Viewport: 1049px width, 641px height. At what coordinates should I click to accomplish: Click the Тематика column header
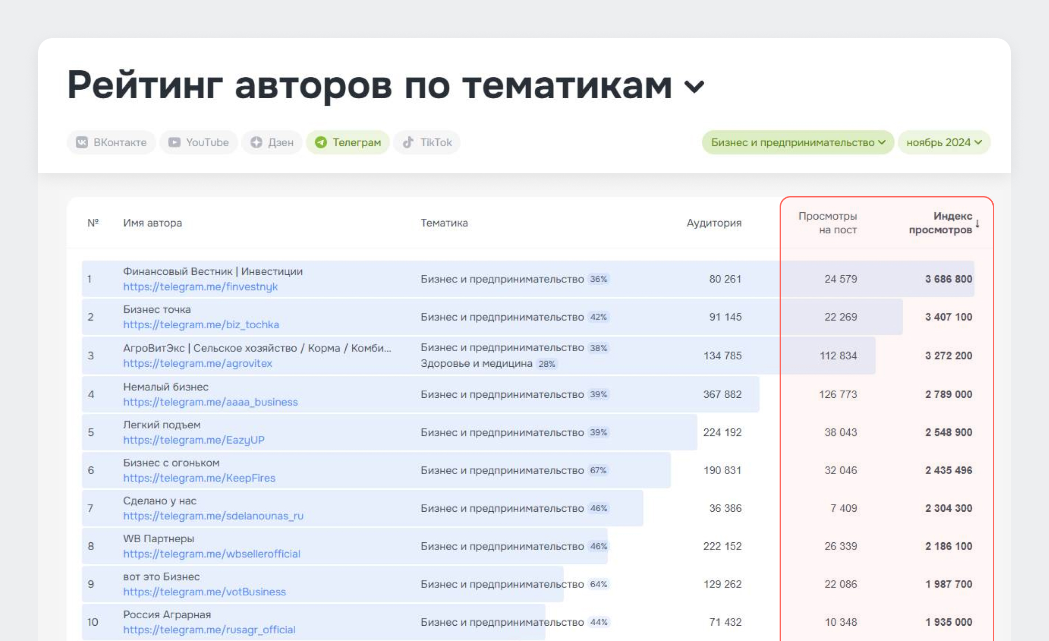point(444,223)
